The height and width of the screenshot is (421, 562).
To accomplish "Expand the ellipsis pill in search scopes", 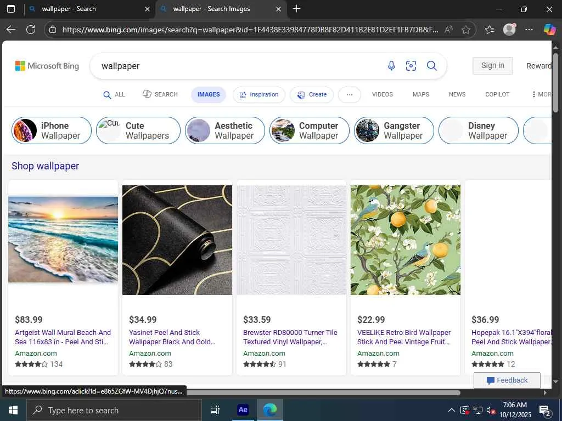I will point(350,94).
